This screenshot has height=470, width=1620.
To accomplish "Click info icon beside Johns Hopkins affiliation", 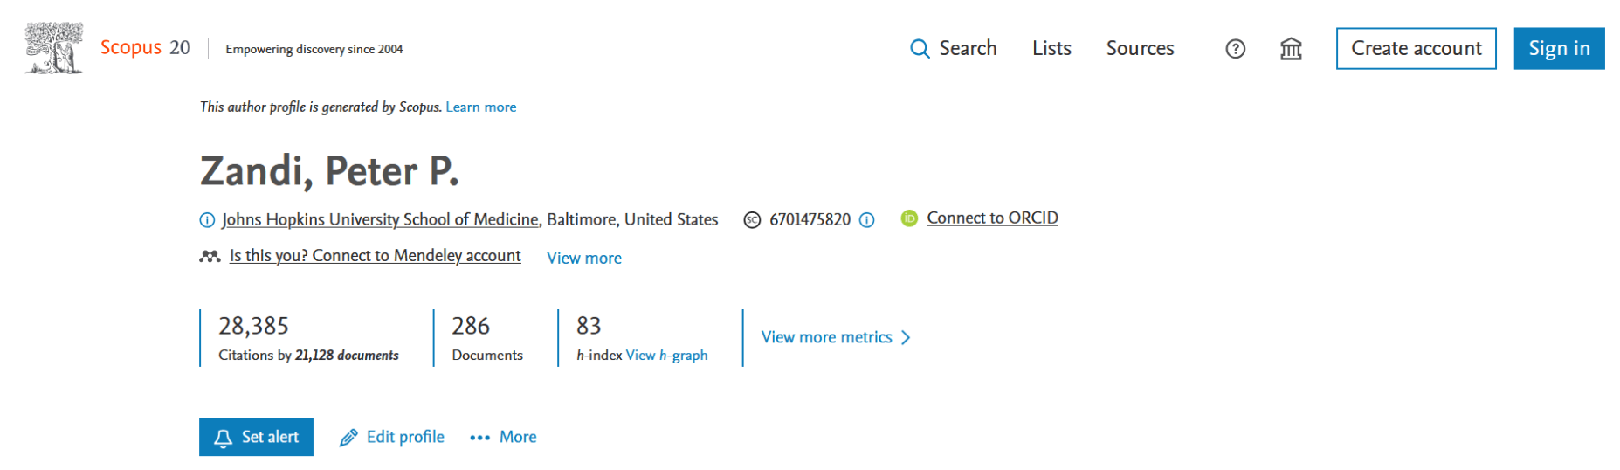I will coord(207,220).
